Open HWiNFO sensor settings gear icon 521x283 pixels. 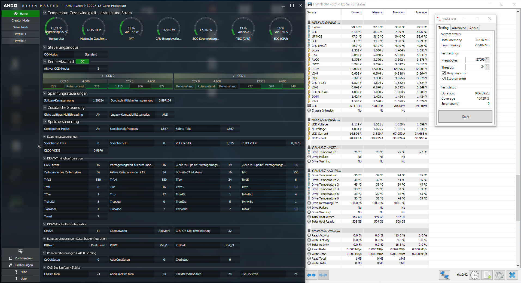pyautogui.click(x=499, y=275)
